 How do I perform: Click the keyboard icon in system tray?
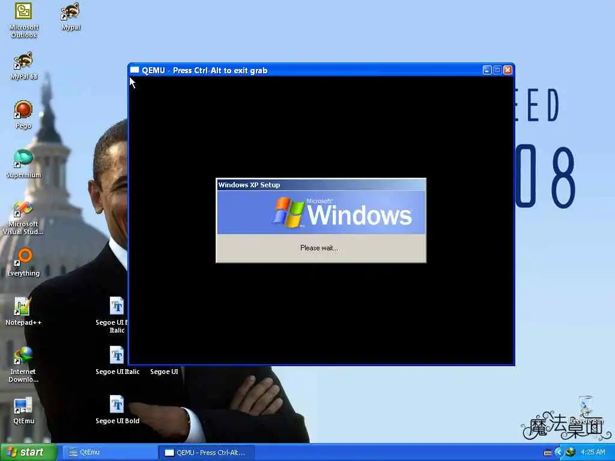(x=548, y=453)
